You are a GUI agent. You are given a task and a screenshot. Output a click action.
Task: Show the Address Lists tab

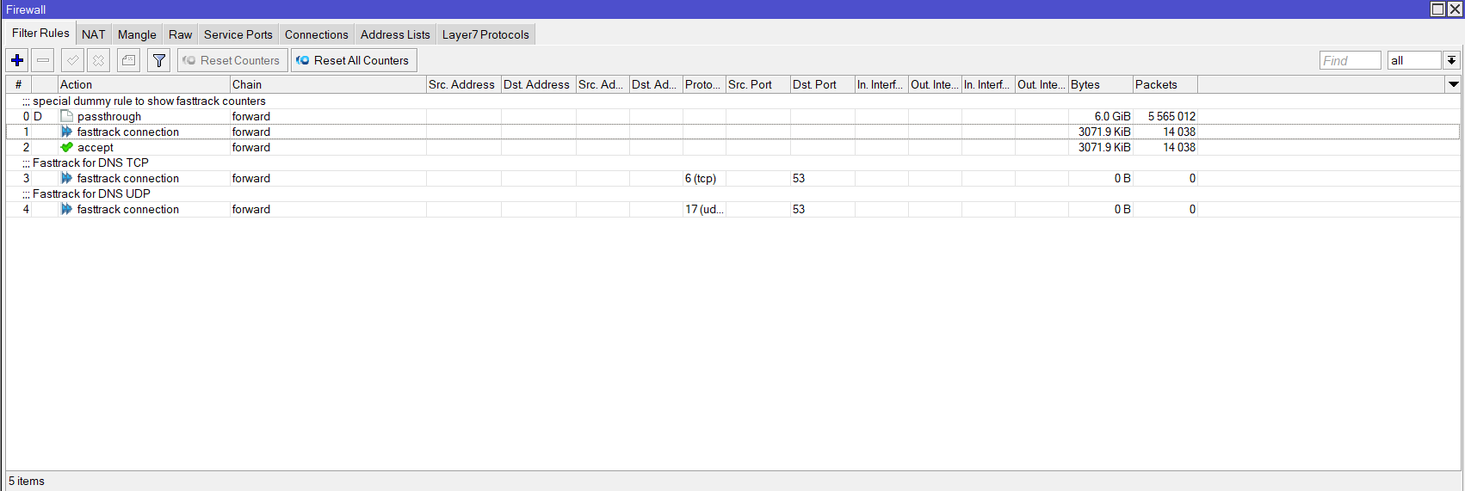[x=395, y=34]
